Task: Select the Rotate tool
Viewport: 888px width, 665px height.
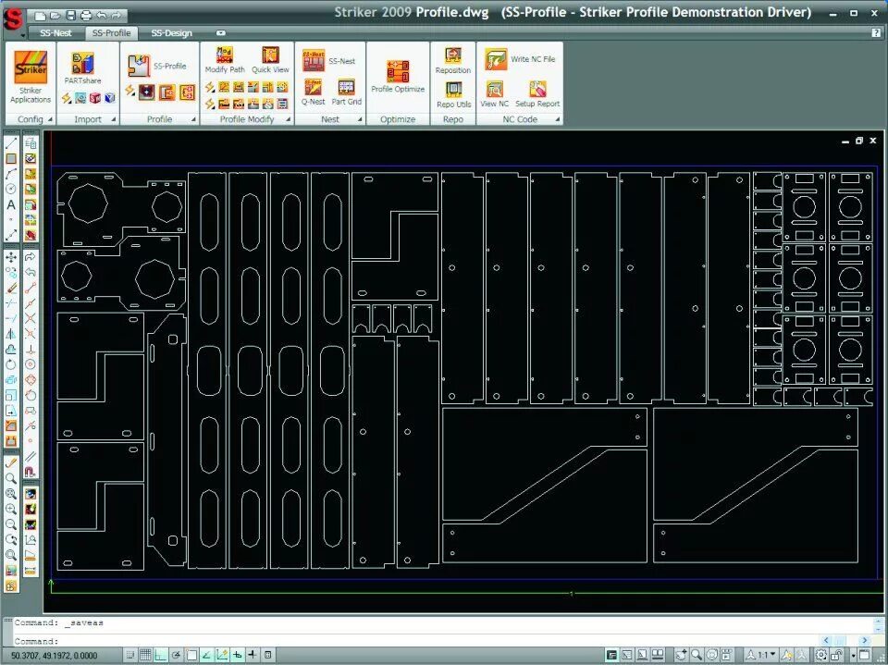Action: 11,364
